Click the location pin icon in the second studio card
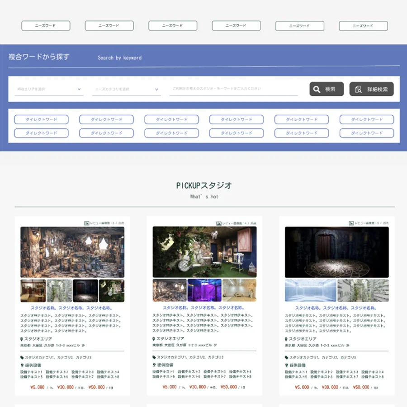The image size is (407, 407). pyautogui.click(x=154, y=339)
